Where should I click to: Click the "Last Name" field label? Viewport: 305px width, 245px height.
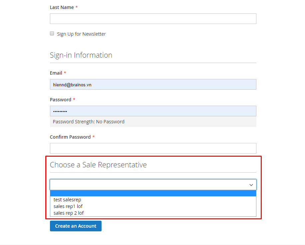click(62, 7)
